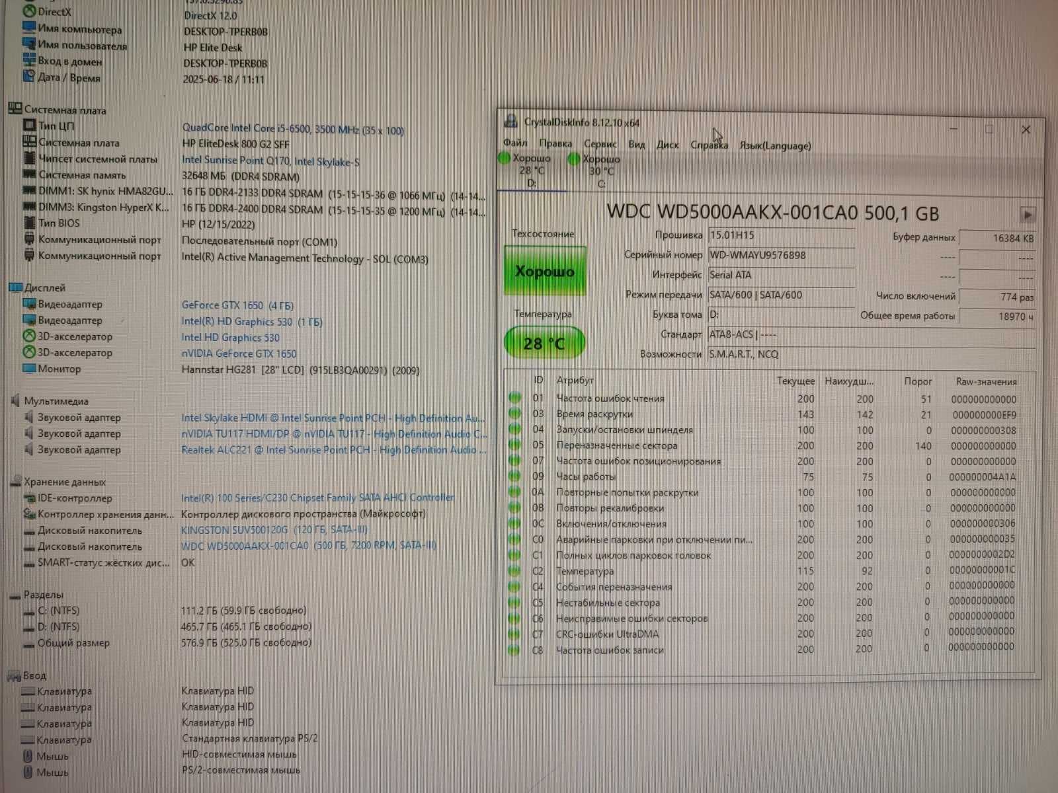
Task: Click green status dot for Температура attribute
Action: [514, 570]
